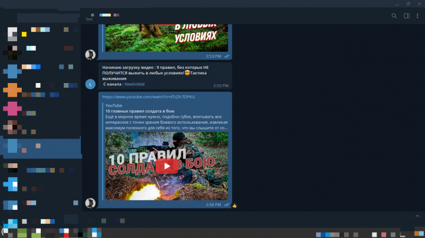This screenshot has width=425, height=238.
Task: Toggle the right sidebar panel icon
Action: click(407, 16)
